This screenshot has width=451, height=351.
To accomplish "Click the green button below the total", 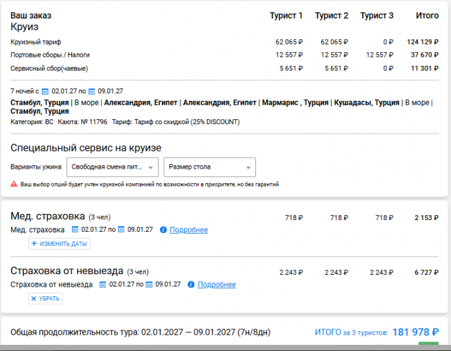I will click(x=428, y=343).
